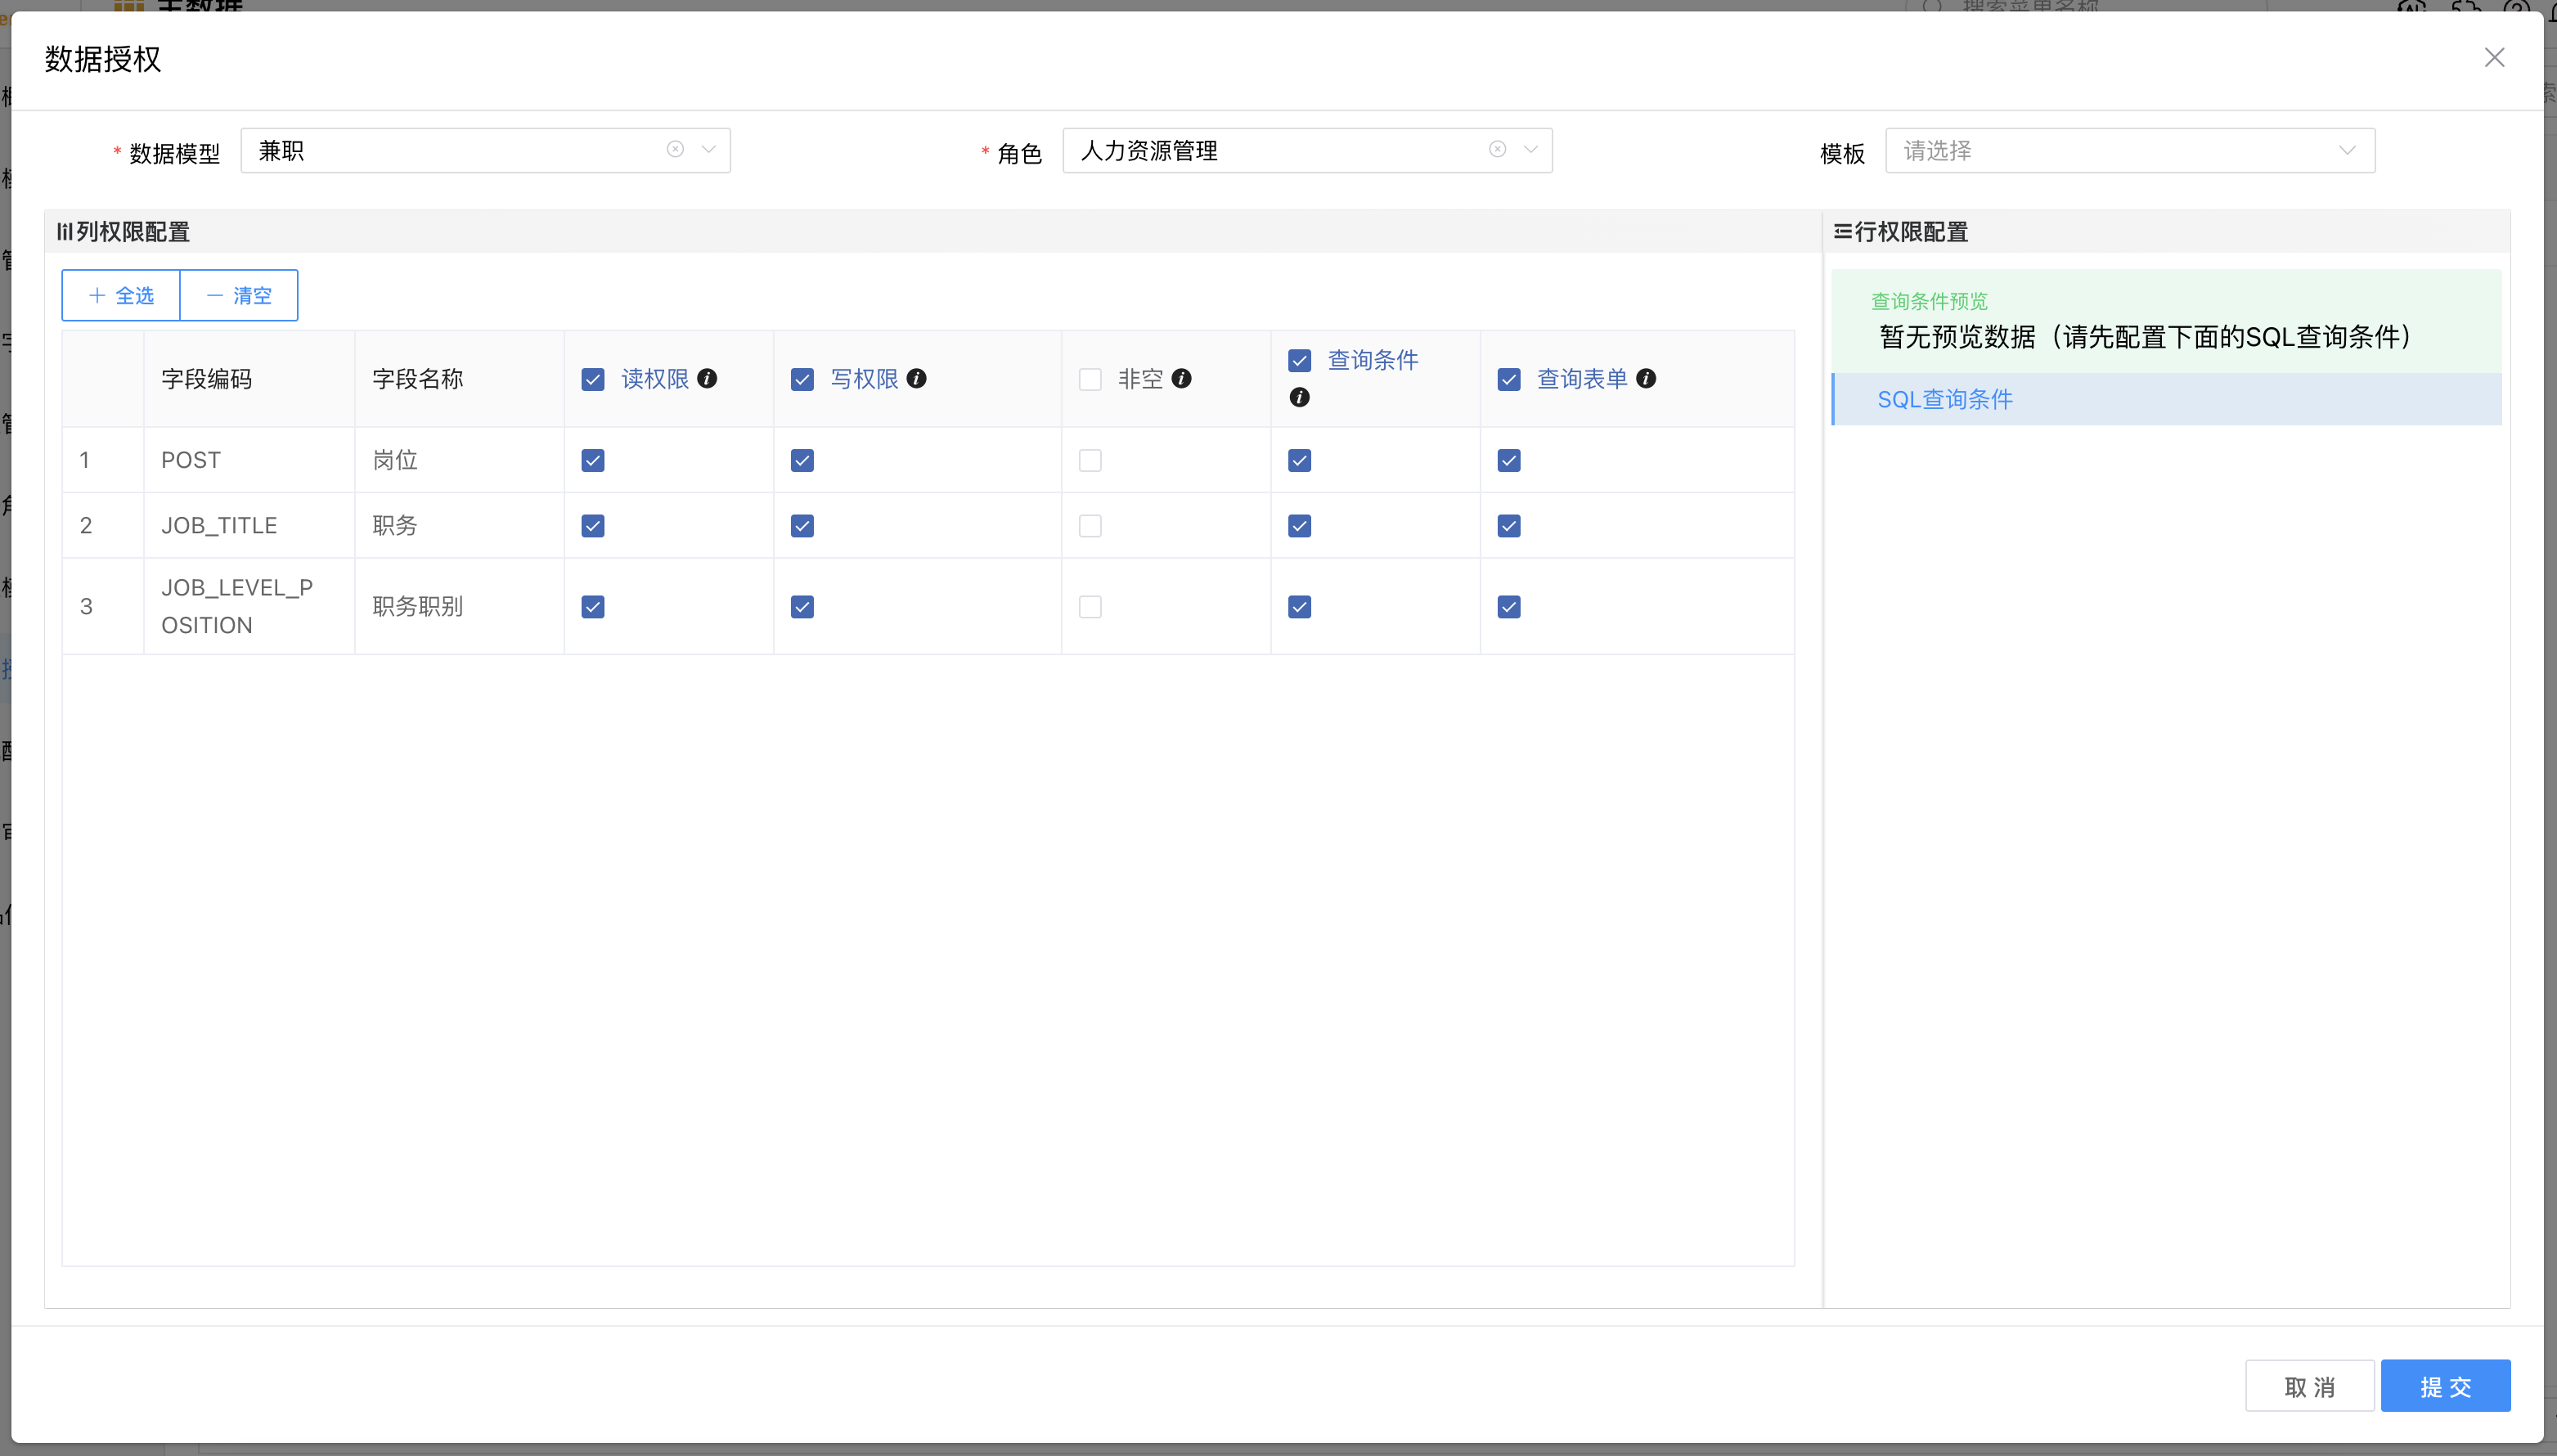The image size is (2557, 1456).
Task: Click info icon next to 非空 header
Action: click(1181, 378)
